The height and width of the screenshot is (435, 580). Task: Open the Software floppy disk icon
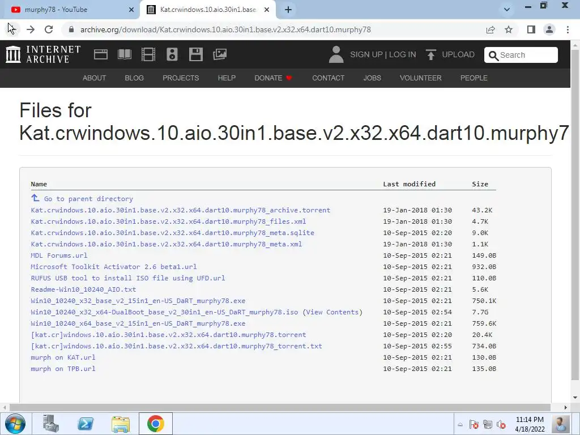click(x=195, y=54)
